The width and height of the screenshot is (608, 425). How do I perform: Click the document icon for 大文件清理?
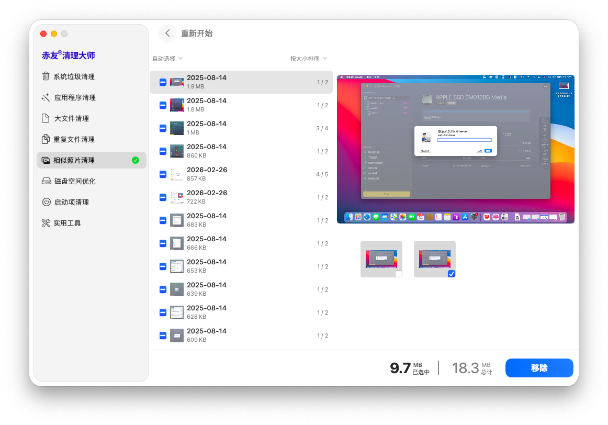[46, 118]
